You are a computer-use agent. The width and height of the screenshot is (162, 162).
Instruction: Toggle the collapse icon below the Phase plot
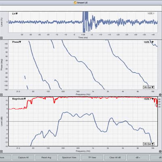point(1,95)
